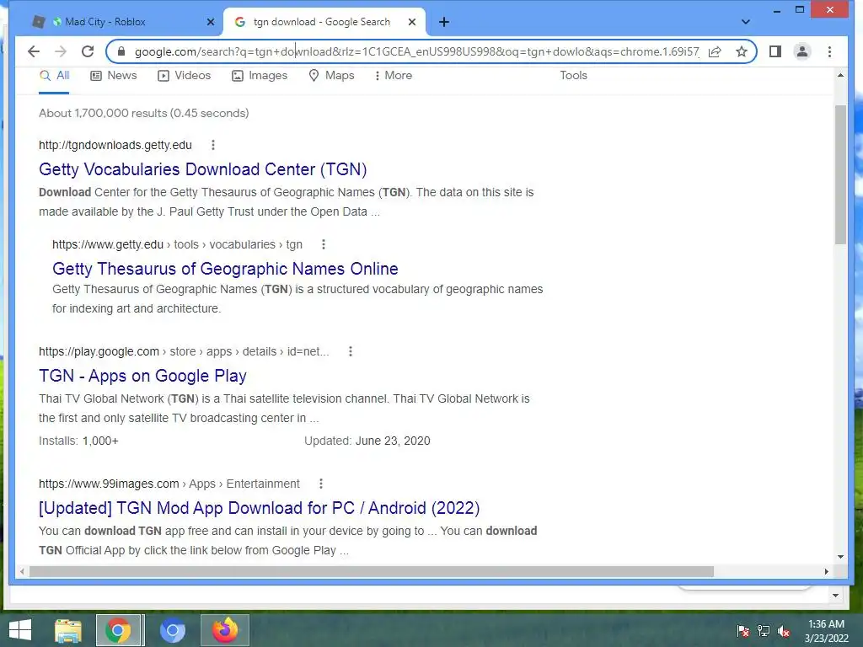The height and width of the screenshot is (647, 863).
Task: Click the https://www.99images.com breadcrumb URL
Action: [x=169, y=484]
